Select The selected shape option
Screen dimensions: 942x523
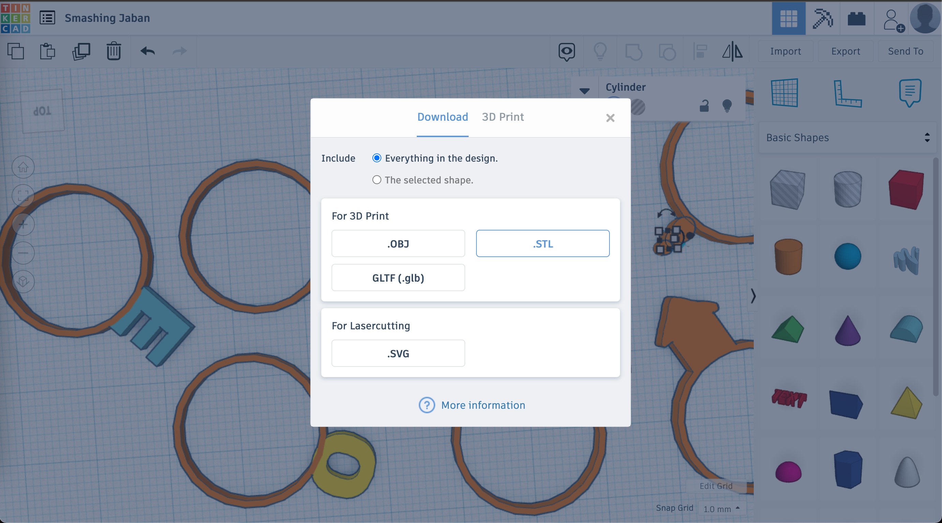377,180
